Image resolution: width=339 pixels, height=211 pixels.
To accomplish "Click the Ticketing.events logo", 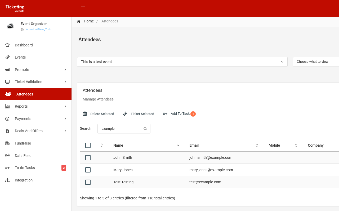I will click(15, 8).
